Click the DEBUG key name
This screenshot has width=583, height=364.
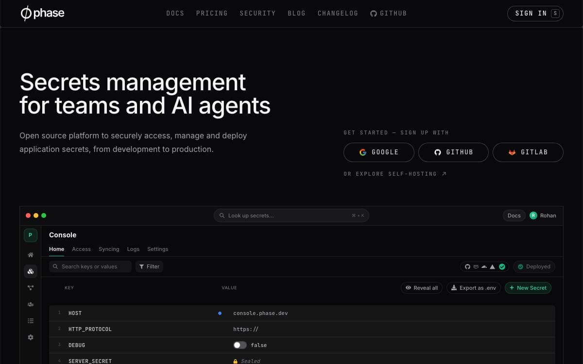click(77, 345)
